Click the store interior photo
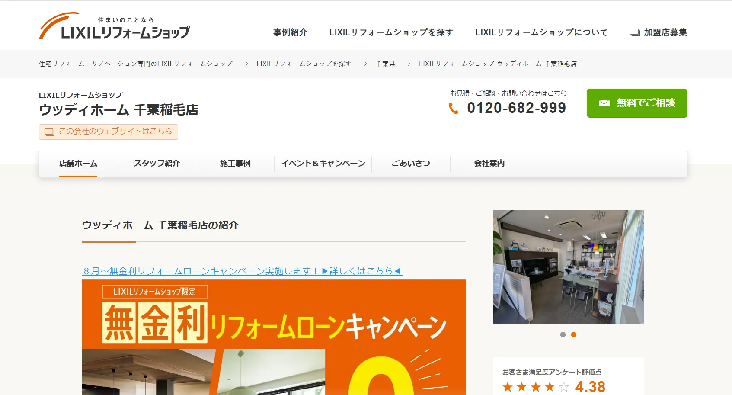732x395 pixels. point(568,267)
